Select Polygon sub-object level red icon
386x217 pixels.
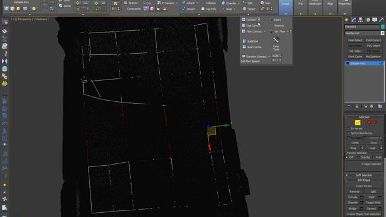click(x=369, y=122)
